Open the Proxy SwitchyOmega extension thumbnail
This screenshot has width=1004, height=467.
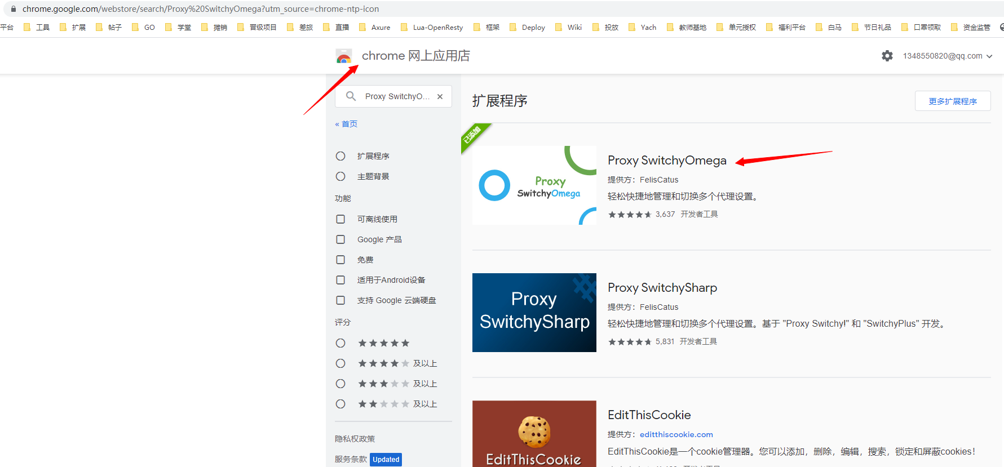pos(534,185)
